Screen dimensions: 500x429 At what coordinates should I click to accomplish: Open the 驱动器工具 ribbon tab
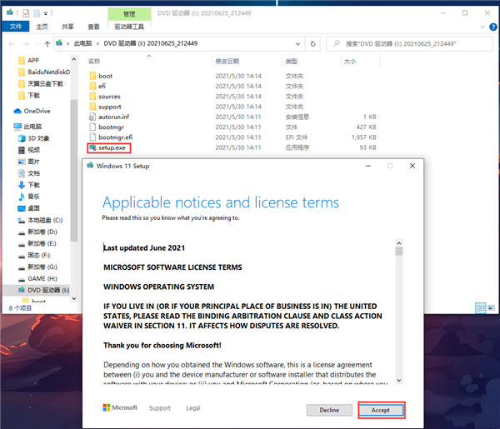(128, 27)
